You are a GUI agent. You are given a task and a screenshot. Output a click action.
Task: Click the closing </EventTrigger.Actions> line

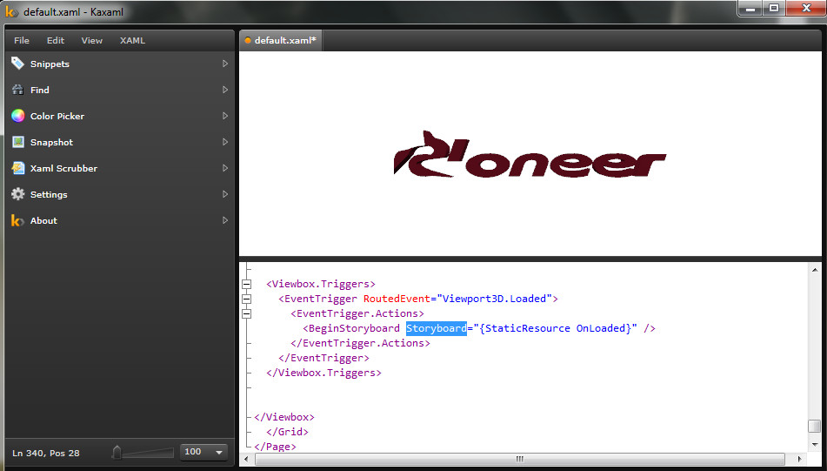pos(360,343)
